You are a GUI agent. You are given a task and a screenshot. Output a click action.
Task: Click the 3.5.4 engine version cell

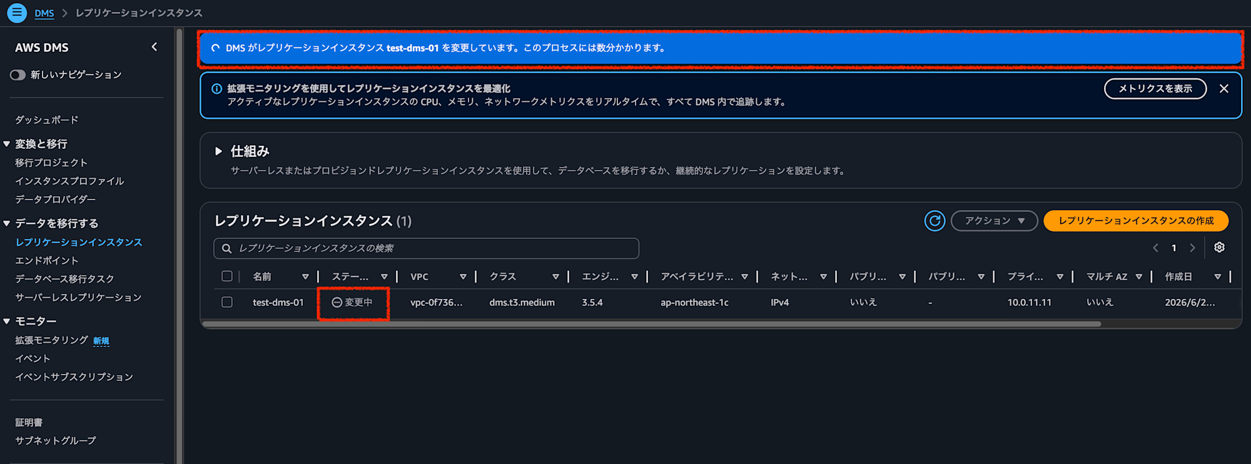click(x=592, y=303)
